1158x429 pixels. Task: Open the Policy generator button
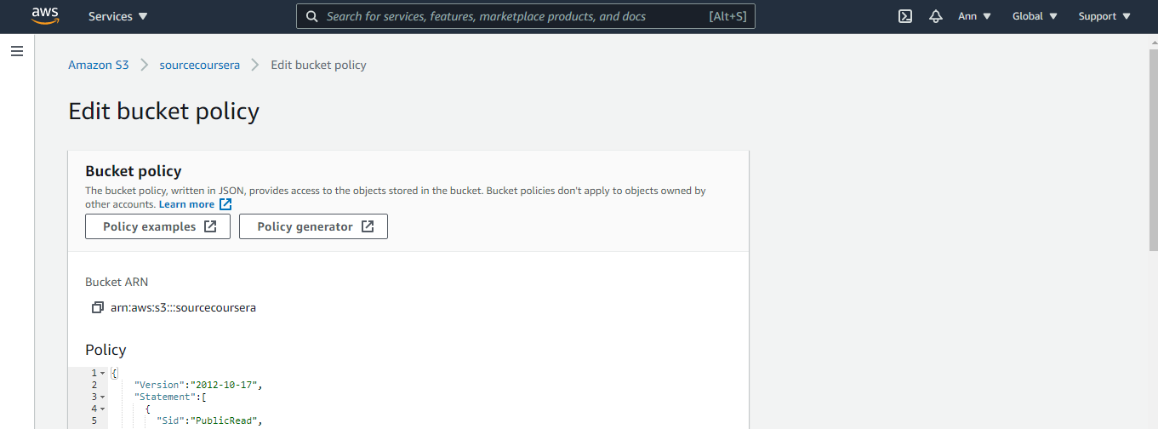pyautogui.click(x=313, y=226)
